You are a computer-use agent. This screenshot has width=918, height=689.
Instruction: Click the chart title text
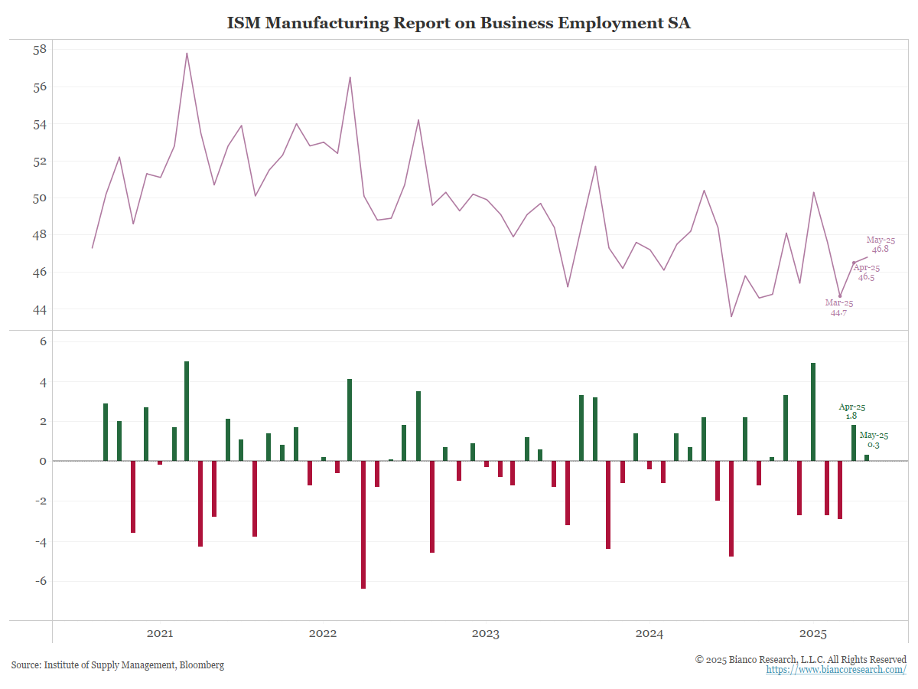(458, 23)
